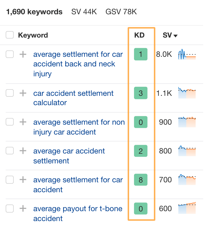This screenshot has height=226, width=204.
Task: Show trend sparkline for the 600 volume keyword
Action: pyautogui.click(x=187, y=208)
